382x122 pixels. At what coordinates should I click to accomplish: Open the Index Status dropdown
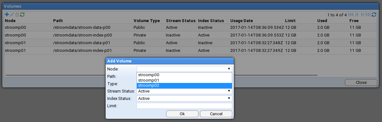coord(184,99)
